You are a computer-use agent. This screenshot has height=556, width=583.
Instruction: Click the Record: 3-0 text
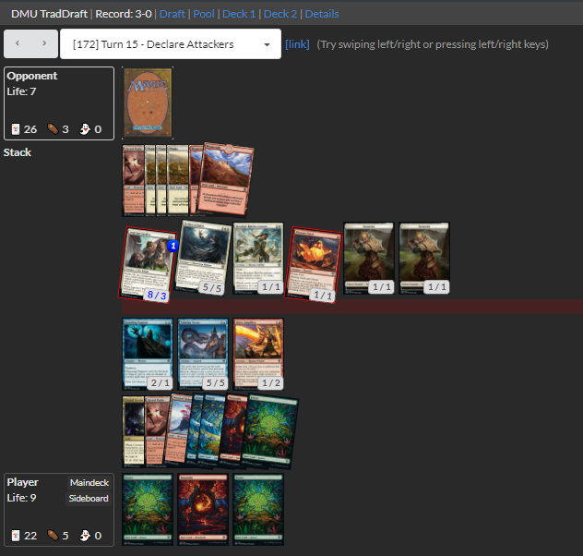(x=124, y=14)
